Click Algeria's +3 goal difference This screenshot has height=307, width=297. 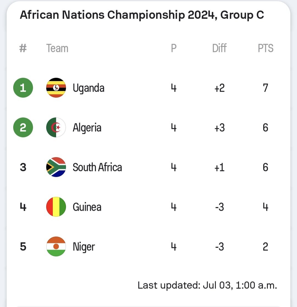tap(219, 128)
